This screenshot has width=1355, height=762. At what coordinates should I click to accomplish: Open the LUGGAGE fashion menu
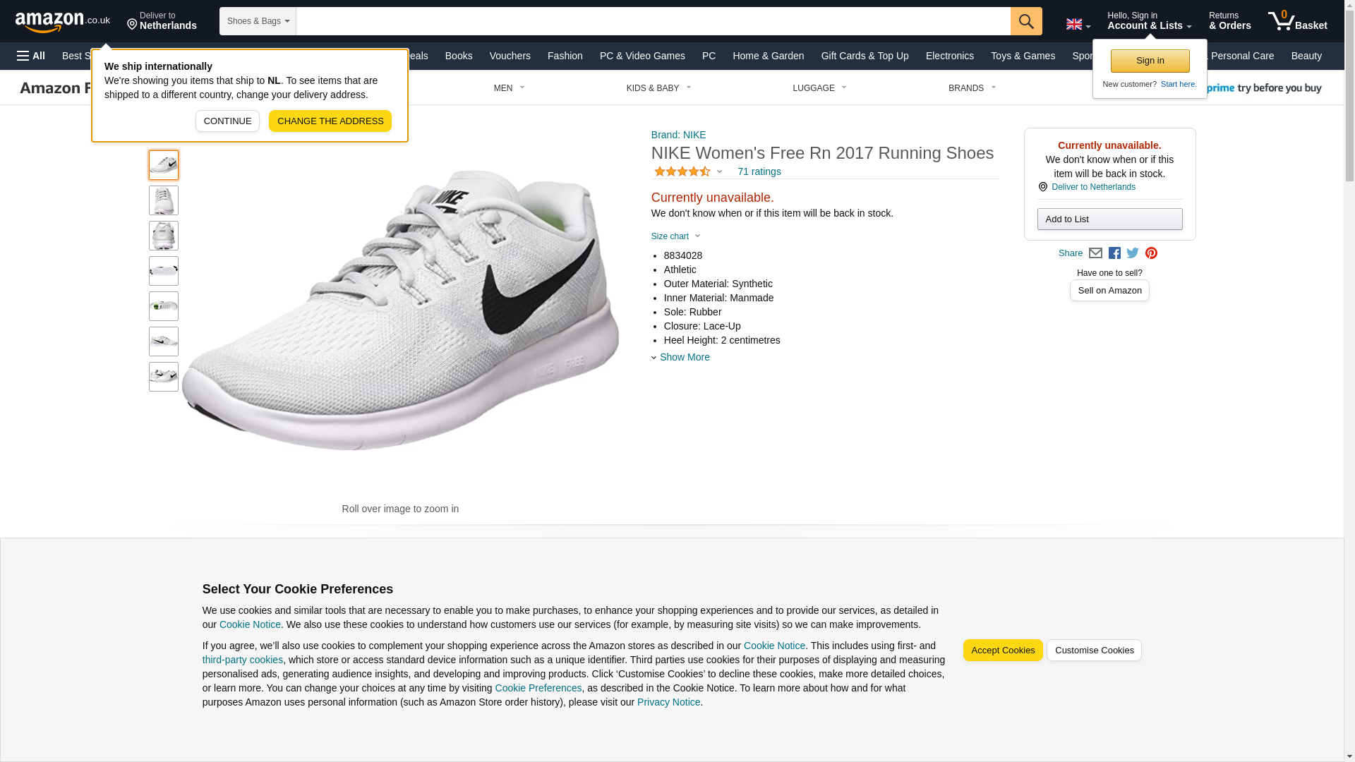[x=819, y=88]
